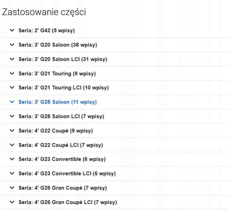Toggle chevron for 4' G26 Gran Coupé LCI
This screenshot has height=210, width=229.
click(12, 202)
